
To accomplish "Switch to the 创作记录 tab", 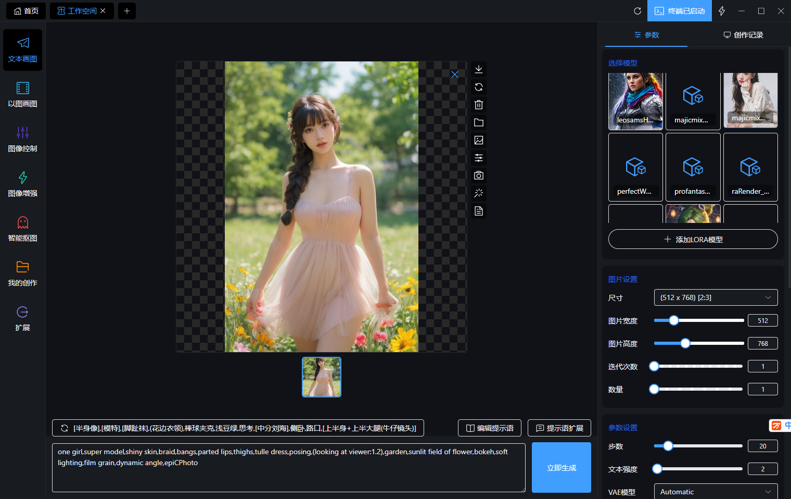I will coord(743,35).
